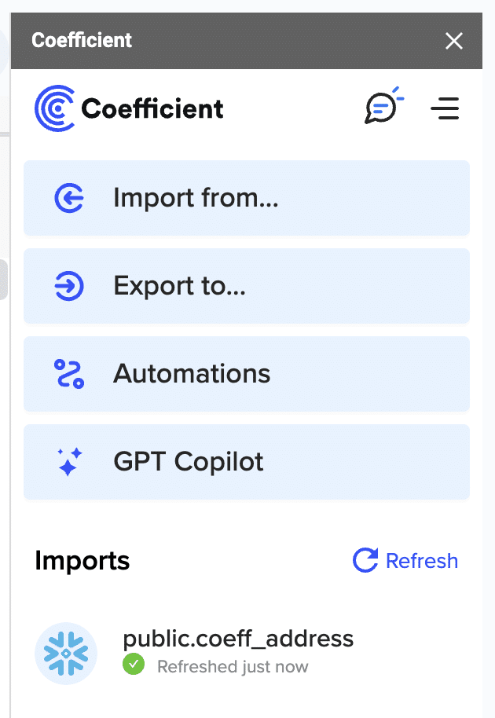Viewport: 495px width, 718px height.
Task: Click the Snowflake data source icon
Action: pos(66,654)
